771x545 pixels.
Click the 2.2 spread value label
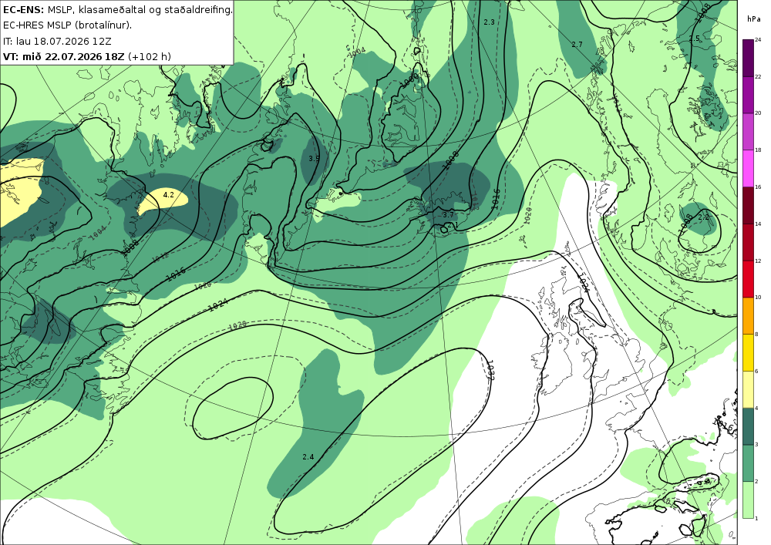tap(704, 217)
